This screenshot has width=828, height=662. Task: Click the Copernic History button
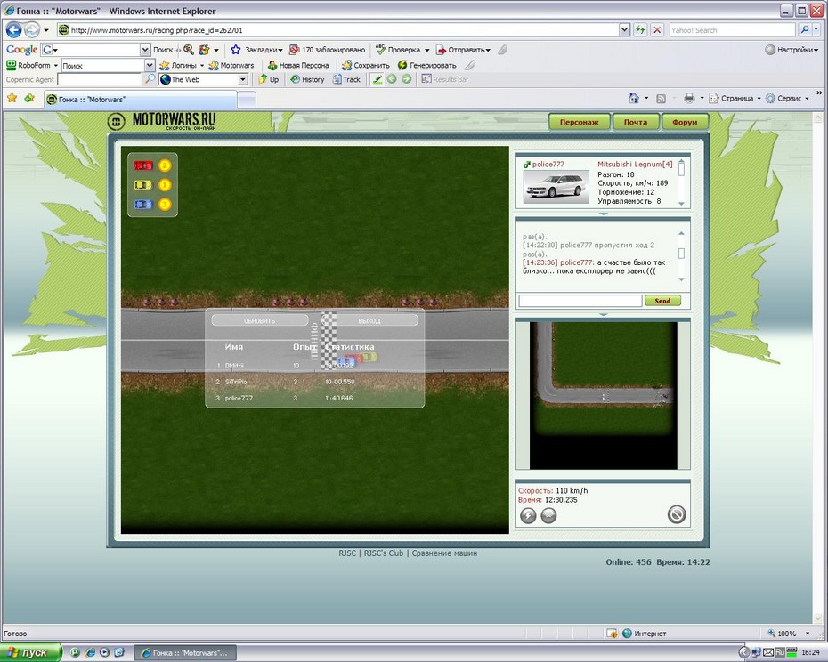click(307, 79)
